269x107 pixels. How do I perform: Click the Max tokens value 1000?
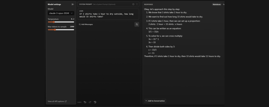72,27
